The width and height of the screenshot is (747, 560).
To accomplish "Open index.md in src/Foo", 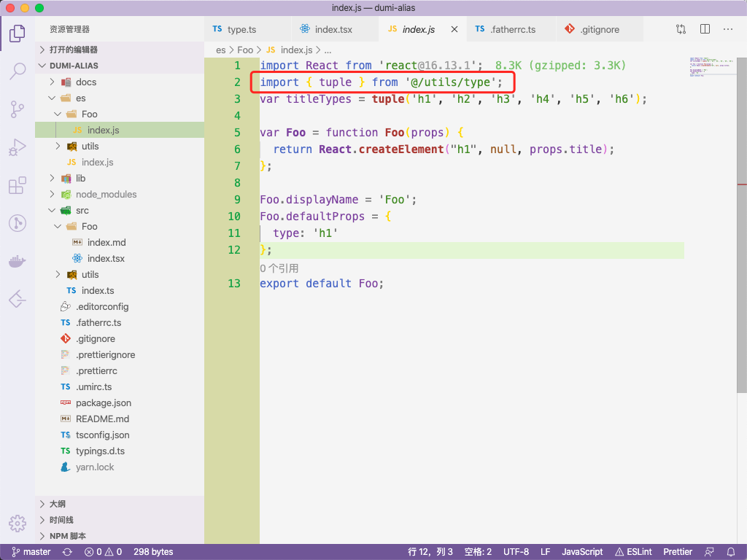I will point(120,242).
